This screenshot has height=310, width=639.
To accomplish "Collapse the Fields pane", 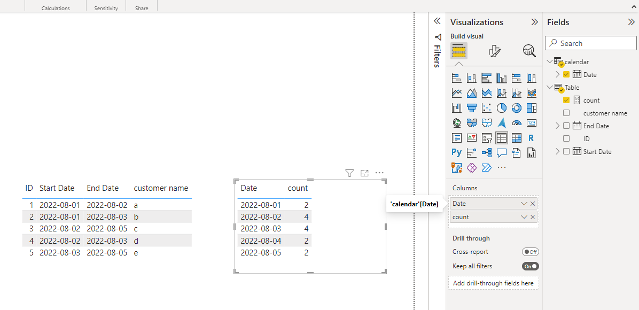I will pyautogui.click(x=632, y=22).
